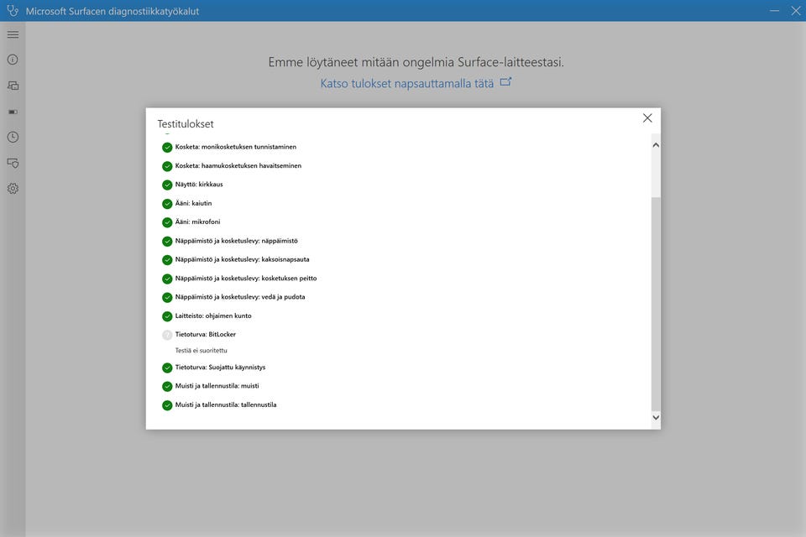Viewport: 806px width, 537px height.
Task: Click green check beside 'Ääni: mikrofoni'
Action: [x=167, y=222]
